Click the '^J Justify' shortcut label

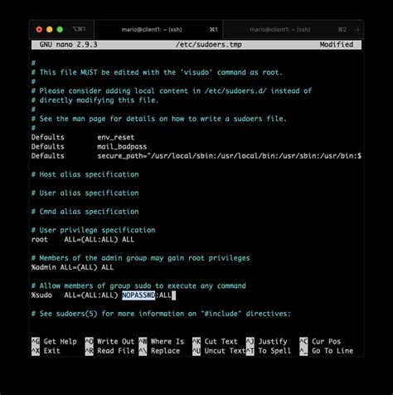(x=267, y=341)
